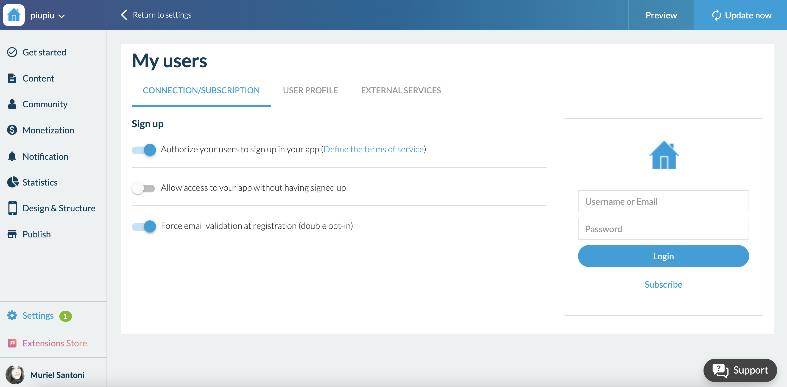Open Define the terms of service link

point(373,149)
